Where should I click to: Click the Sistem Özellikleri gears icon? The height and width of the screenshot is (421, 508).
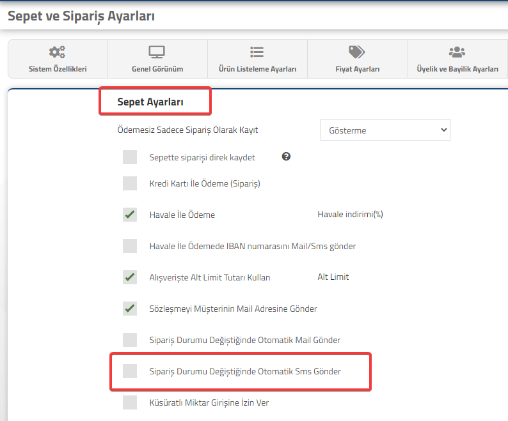(57, 52)
